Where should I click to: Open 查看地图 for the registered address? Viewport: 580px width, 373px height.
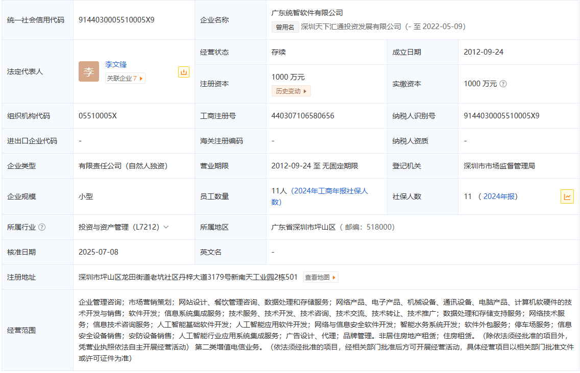click(x=321, y=278)
